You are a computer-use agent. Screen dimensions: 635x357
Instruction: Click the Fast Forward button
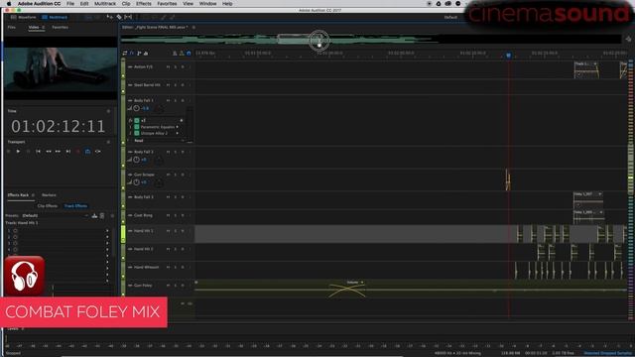58,152
